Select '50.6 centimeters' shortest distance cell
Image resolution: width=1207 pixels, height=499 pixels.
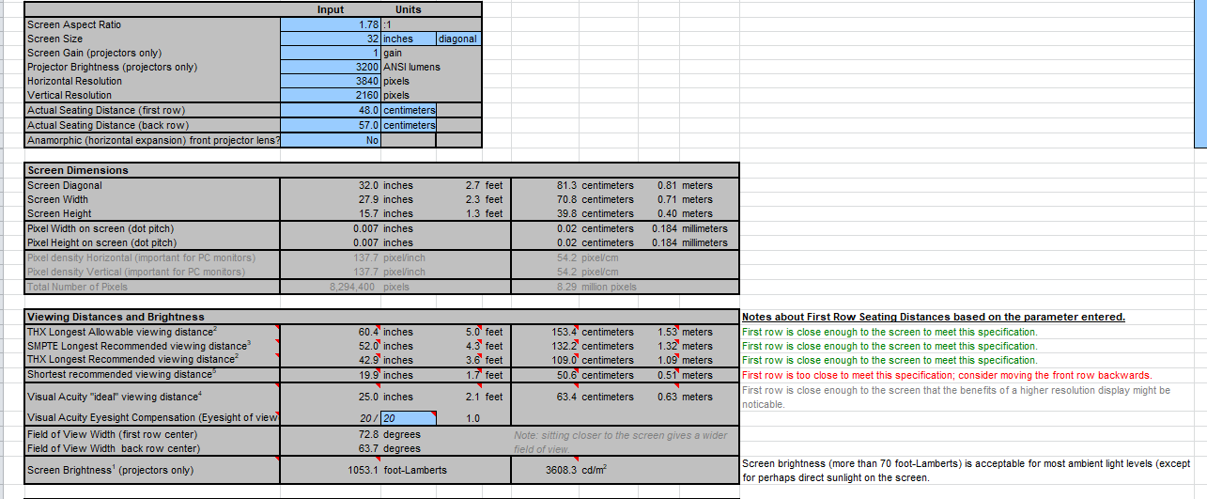click(x=595, y=376)
